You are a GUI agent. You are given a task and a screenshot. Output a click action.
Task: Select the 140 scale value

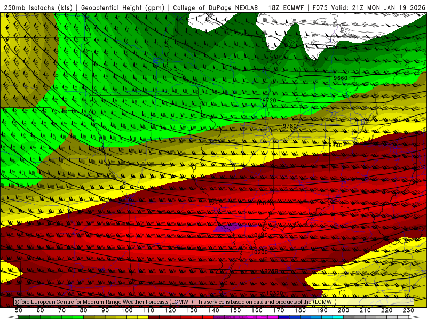tap(213, 310)
